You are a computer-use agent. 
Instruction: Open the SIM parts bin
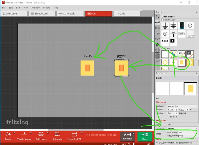click(x=157, y=34)
